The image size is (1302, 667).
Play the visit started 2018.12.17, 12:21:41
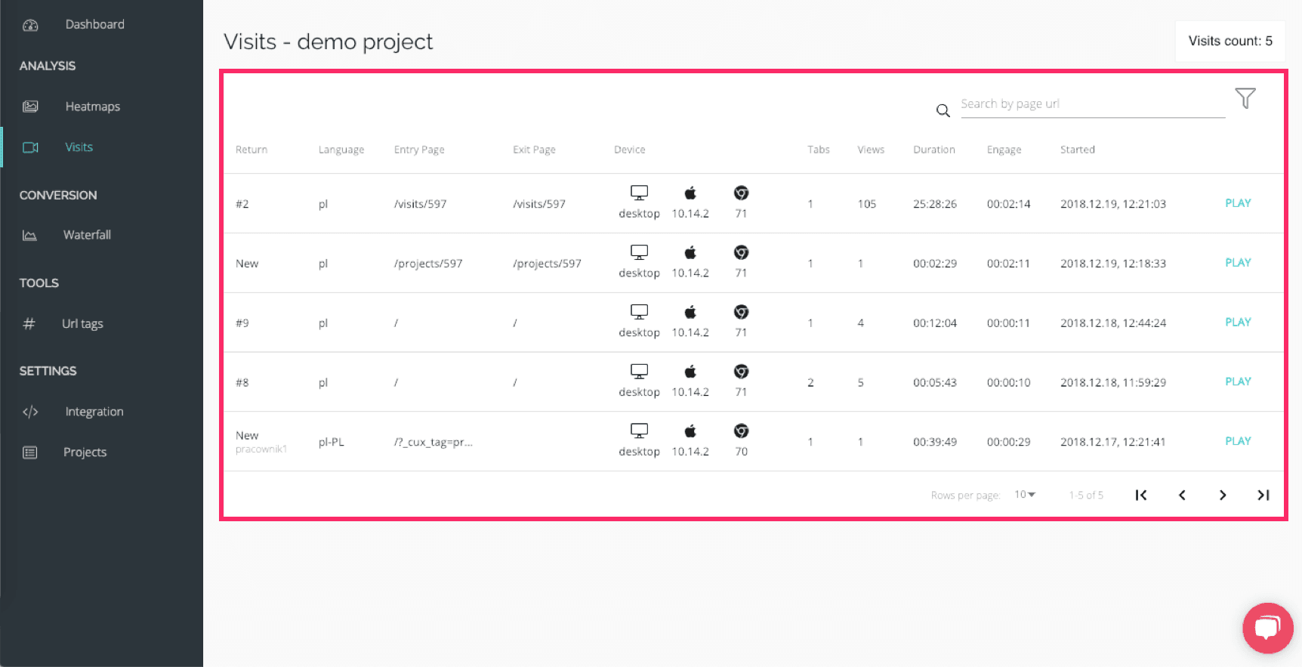pyautogui.click(x=1238, y=441)
